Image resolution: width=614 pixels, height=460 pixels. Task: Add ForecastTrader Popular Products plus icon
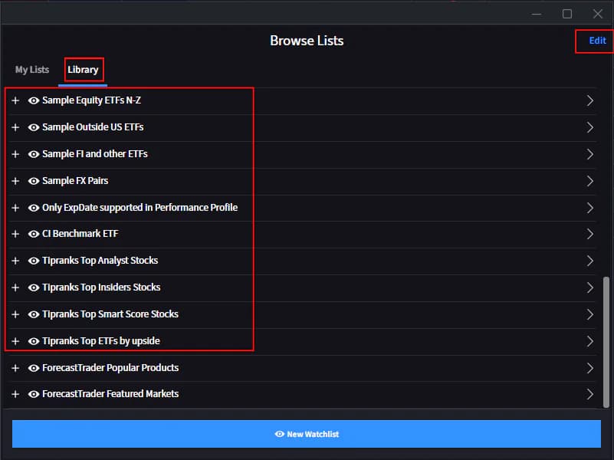(15, 368)
